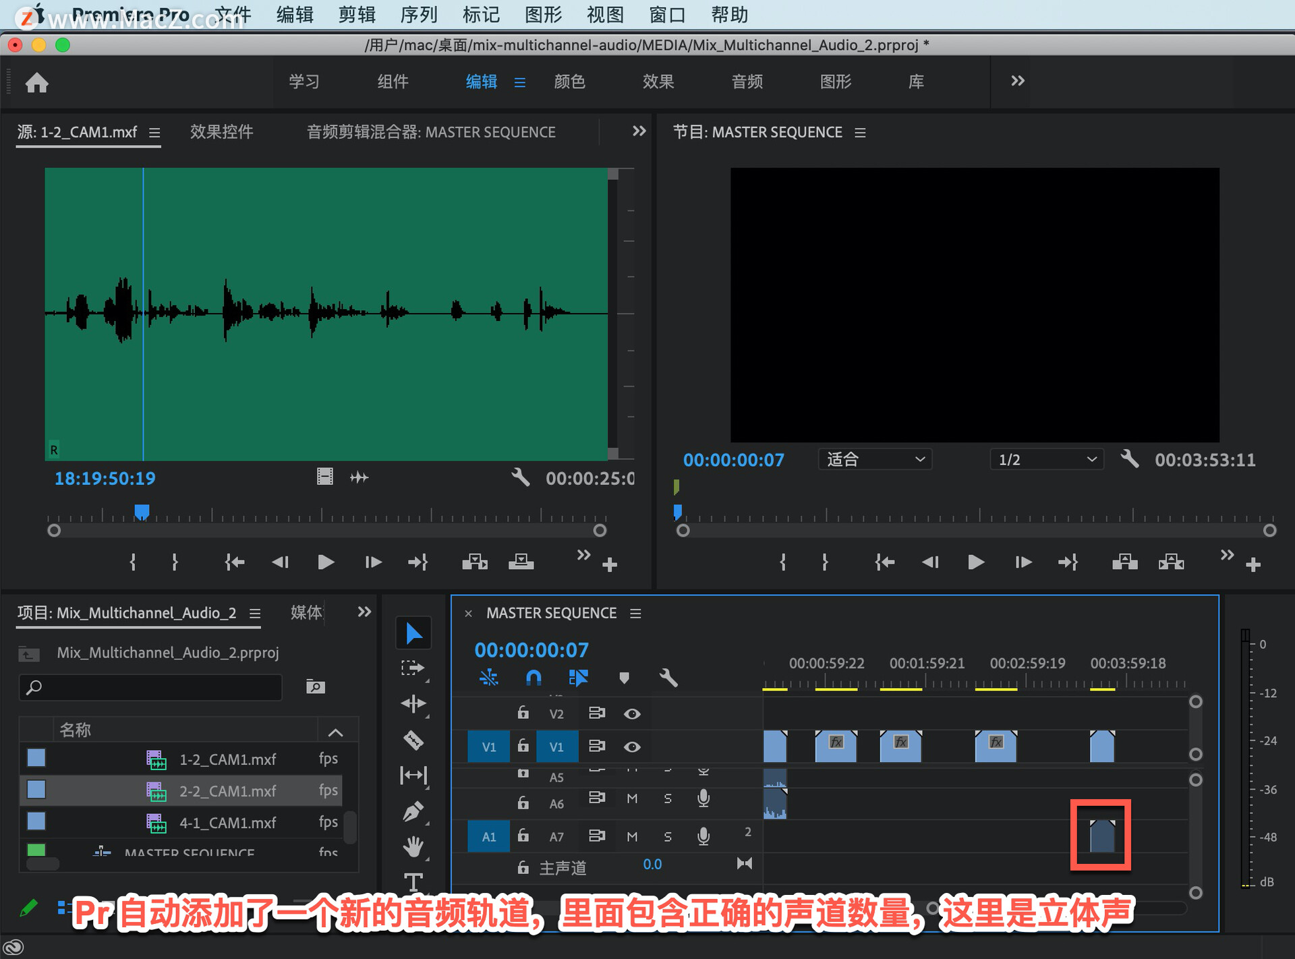Toggle V2 track output eye

pyautogui.click(x=632, y=714)
